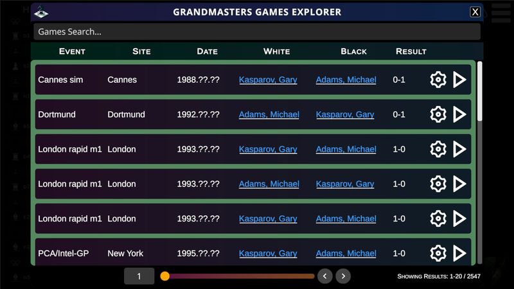The width and height of the screenshot is (514, 289).
Task: Open gear for London game with Adams as White
Action: tap(438, 184)
